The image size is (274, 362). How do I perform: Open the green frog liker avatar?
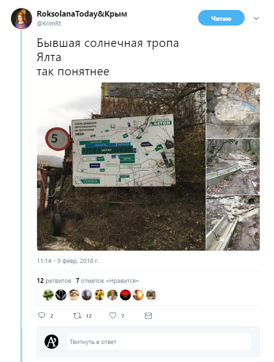click(48, 295)
